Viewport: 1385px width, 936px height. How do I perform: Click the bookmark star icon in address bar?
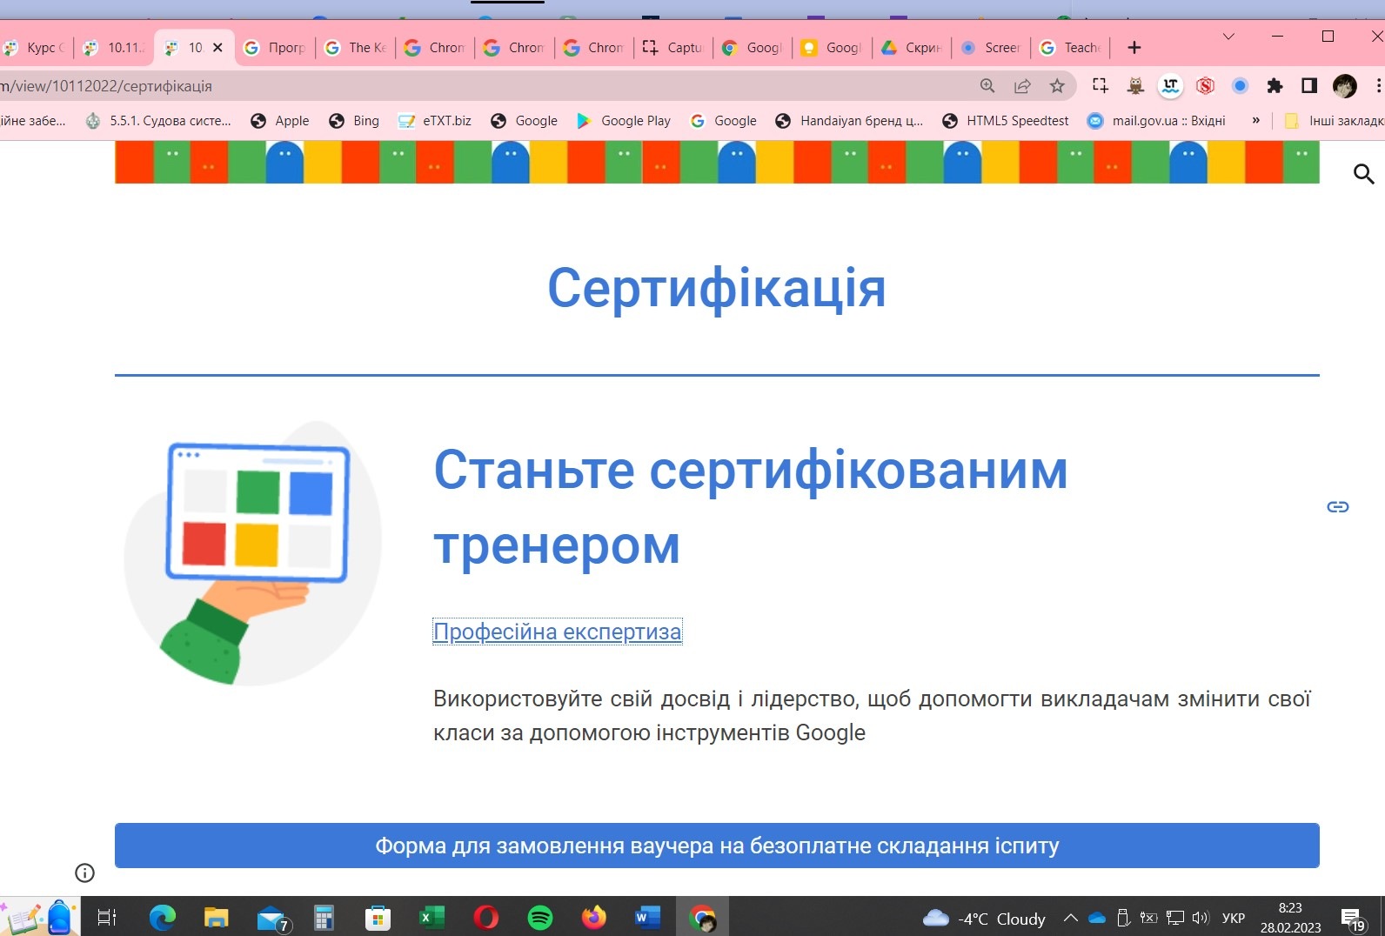click(1057, 85)
